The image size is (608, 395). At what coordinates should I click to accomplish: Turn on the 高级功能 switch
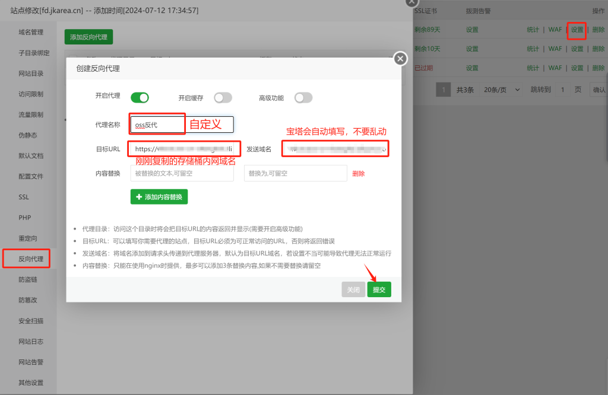point(303,98)
